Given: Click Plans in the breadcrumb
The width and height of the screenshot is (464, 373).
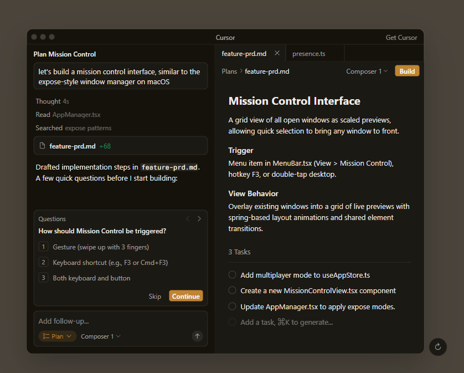Looking at the screenshot, I should coord(229,71).
